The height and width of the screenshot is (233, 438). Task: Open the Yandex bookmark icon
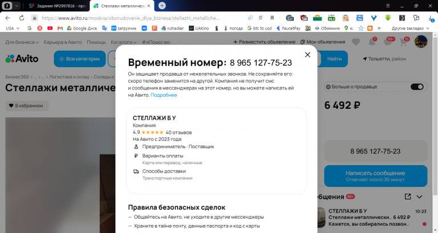[x=40, y=28]
